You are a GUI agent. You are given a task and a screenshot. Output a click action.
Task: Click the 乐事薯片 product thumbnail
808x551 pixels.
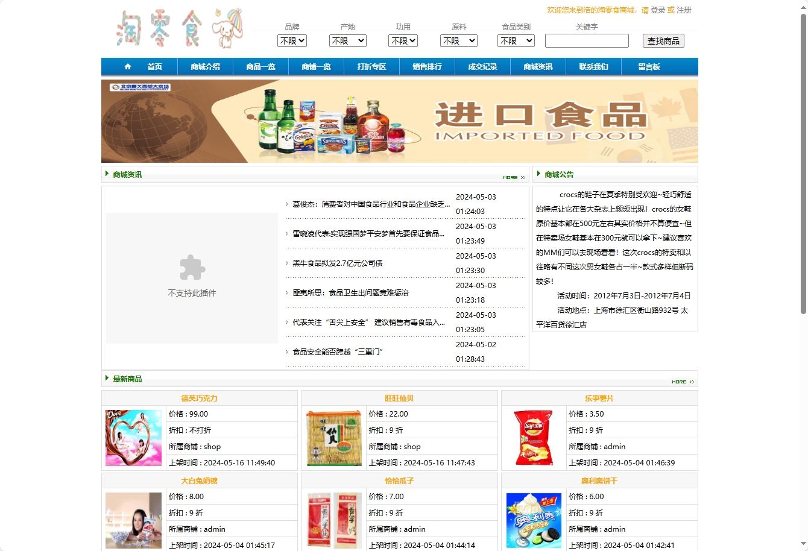[533, 438]
